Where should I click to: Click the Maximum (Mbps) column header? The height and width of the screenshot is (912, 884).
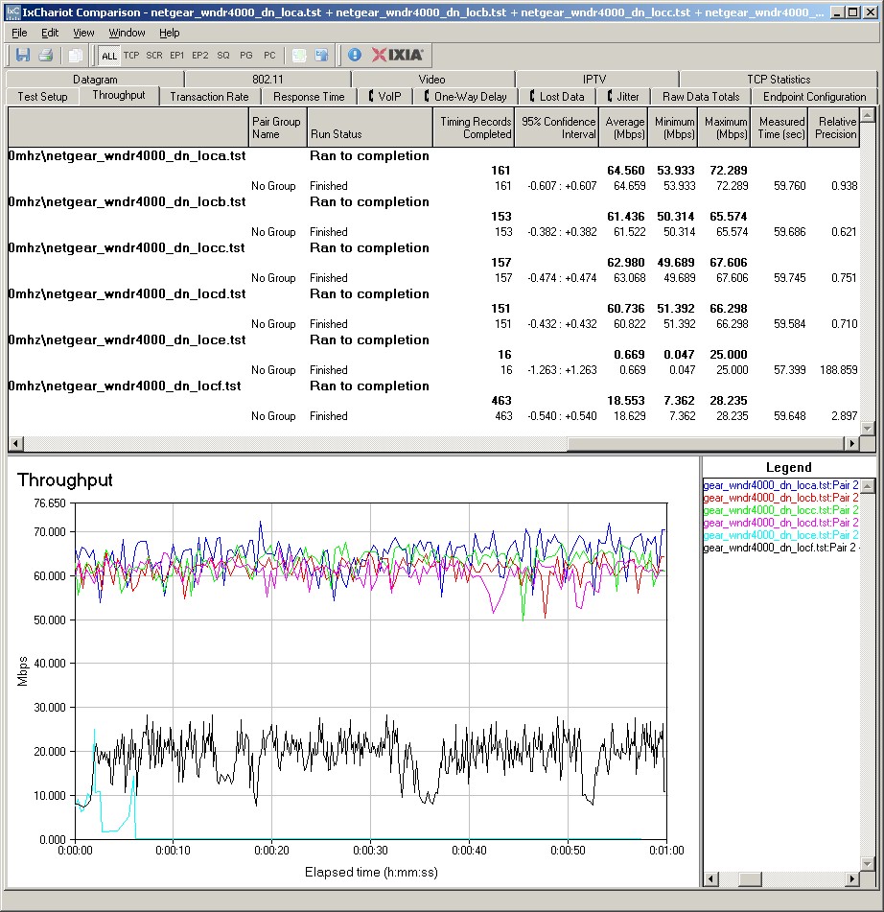724,128
